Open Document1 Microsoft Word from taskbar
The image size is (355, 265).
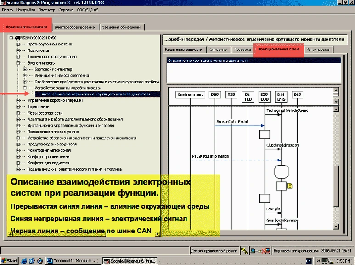[73, 260]
